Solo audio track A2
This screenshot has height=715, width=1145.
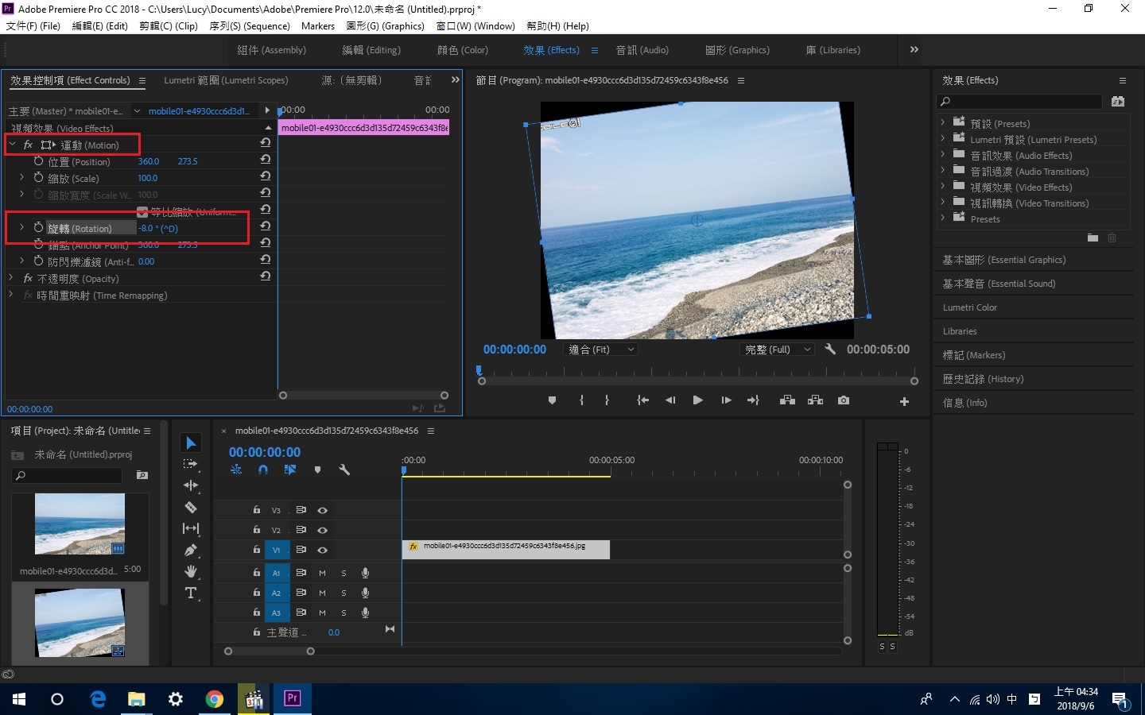[x=343, y=593]
